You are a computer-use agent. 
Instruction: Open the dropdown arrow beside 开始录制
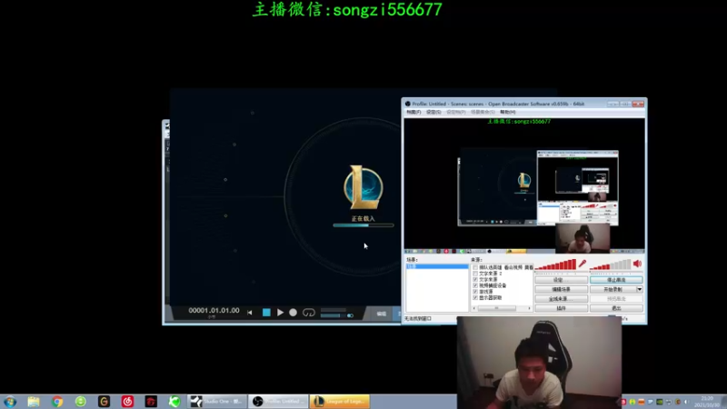[640, 289]
